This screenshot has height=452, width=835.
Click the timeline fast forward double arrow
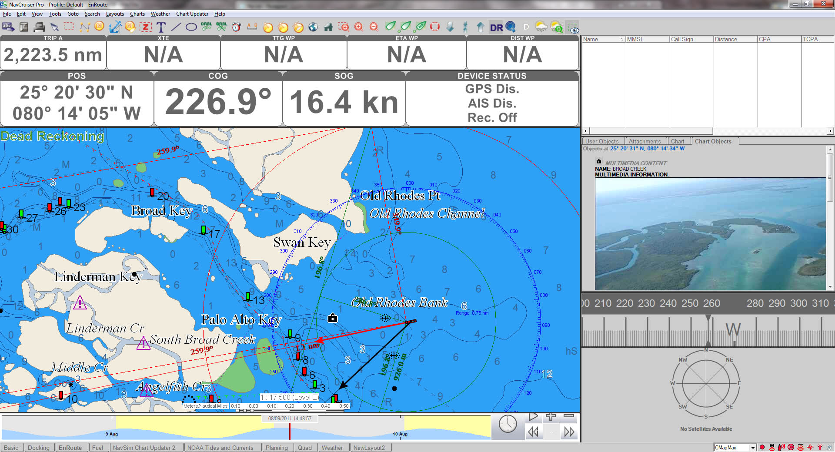[569, 432]
